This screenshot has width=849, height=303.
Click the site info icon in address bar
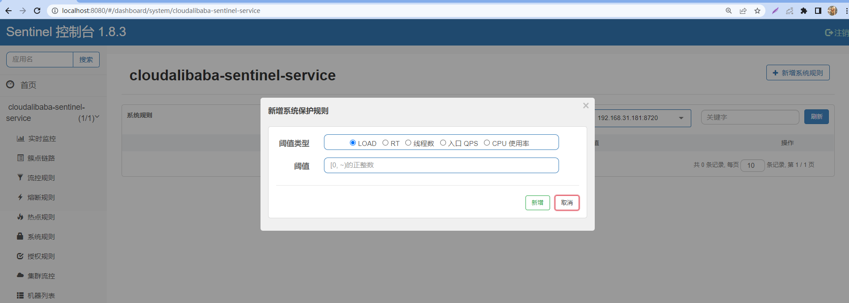55,11
